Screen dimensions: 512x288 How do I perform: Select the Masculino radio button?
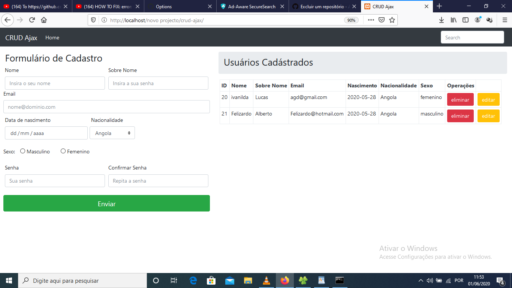point(22,151)
